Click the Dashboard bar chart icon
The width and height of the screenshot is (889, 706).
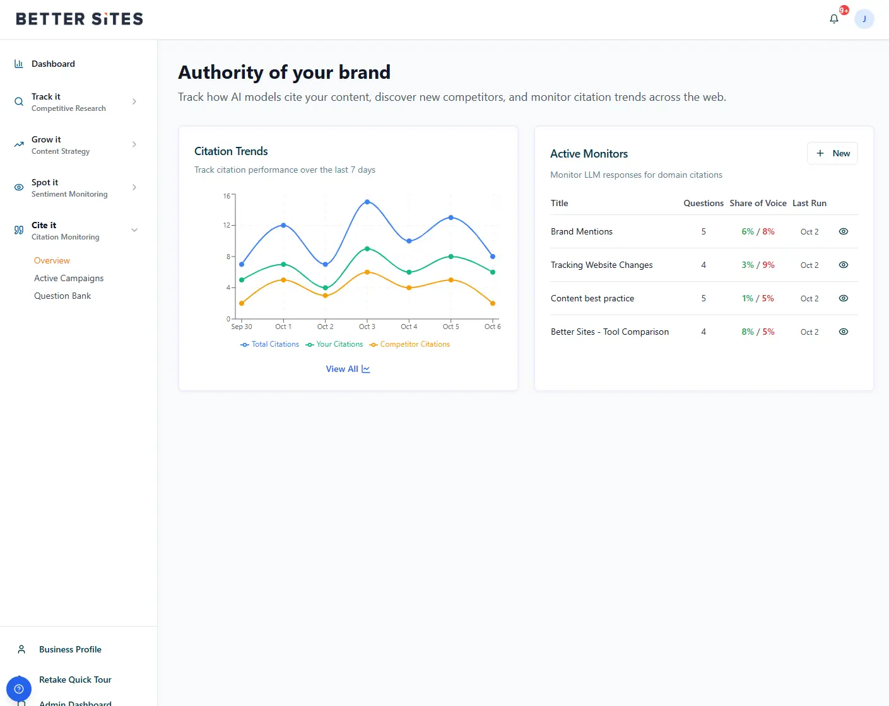[x=19, y=64]
